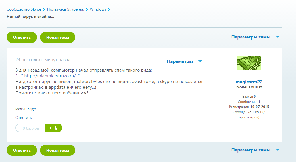Click bottom 'Новая тема' button

click(57, 150)
